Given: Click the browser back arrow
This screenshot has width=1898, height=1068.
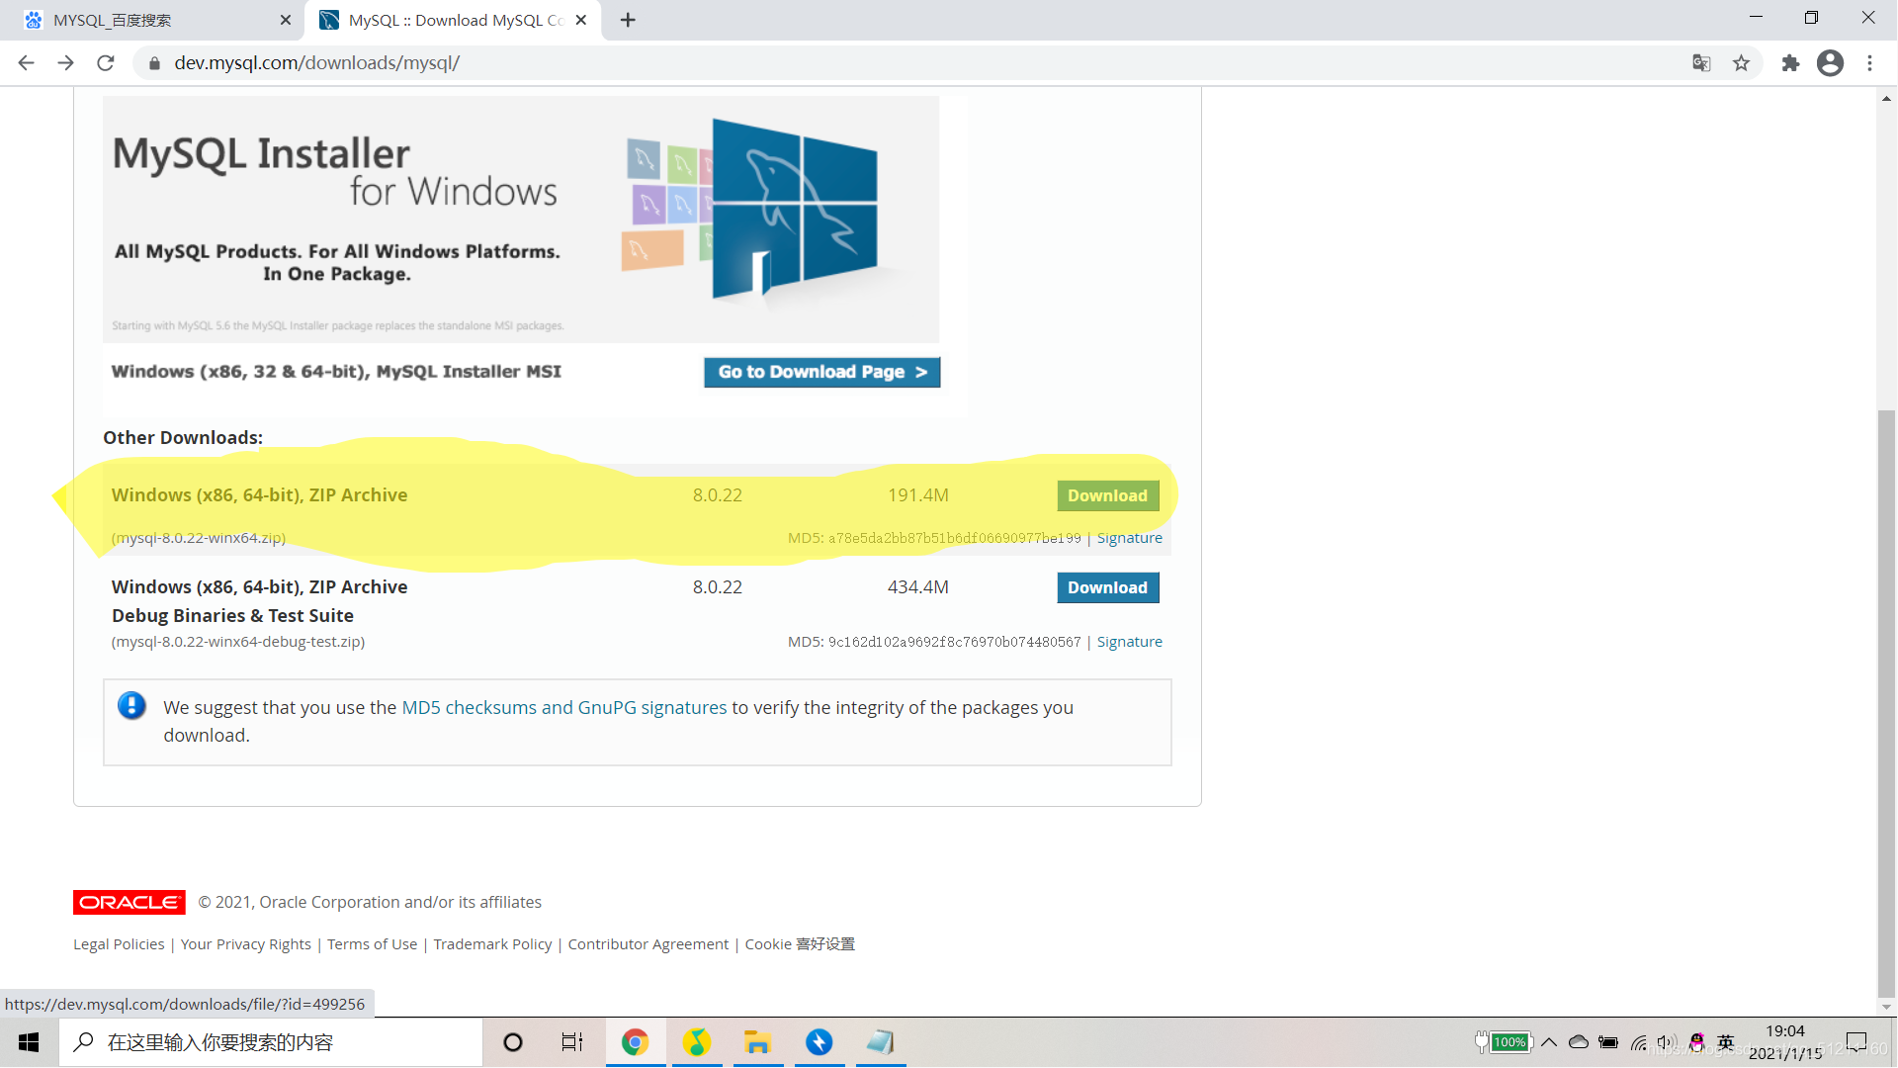Looking at the screenshot, I should [26, 62].
